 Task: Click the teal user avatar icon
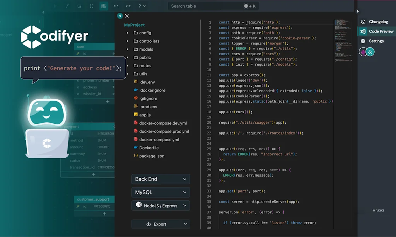tap(370, 51)
